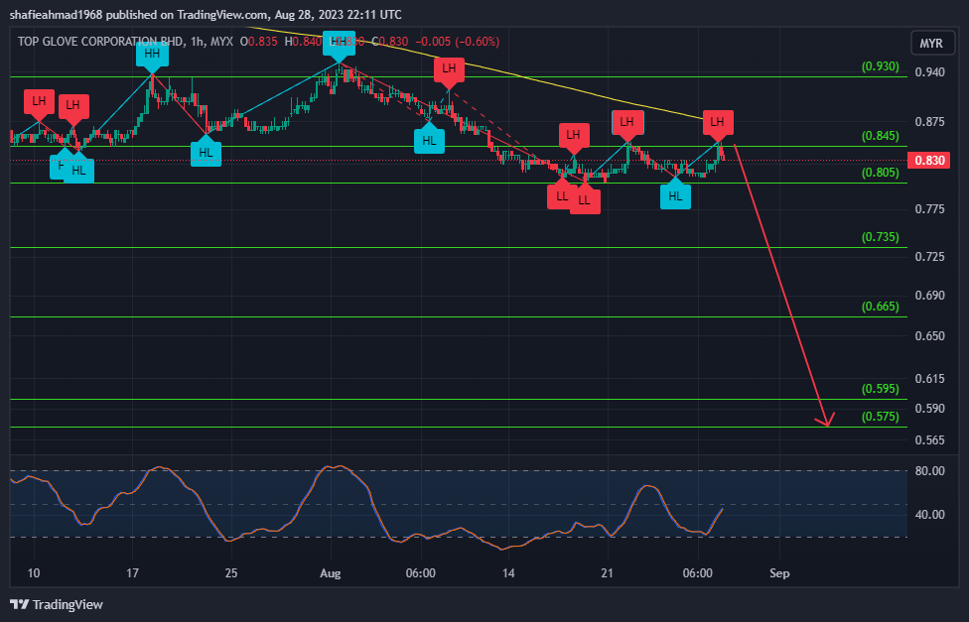
Task: Click the level label (0.665)
Action: 880,307
